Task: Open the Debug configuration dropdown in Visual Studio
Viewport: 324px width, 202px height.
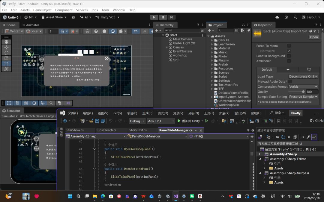Action: coord(137,121)
